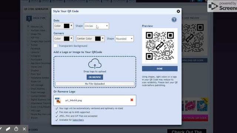
Task: Click the file name url_64x64.png
Action: click(73, 100)
